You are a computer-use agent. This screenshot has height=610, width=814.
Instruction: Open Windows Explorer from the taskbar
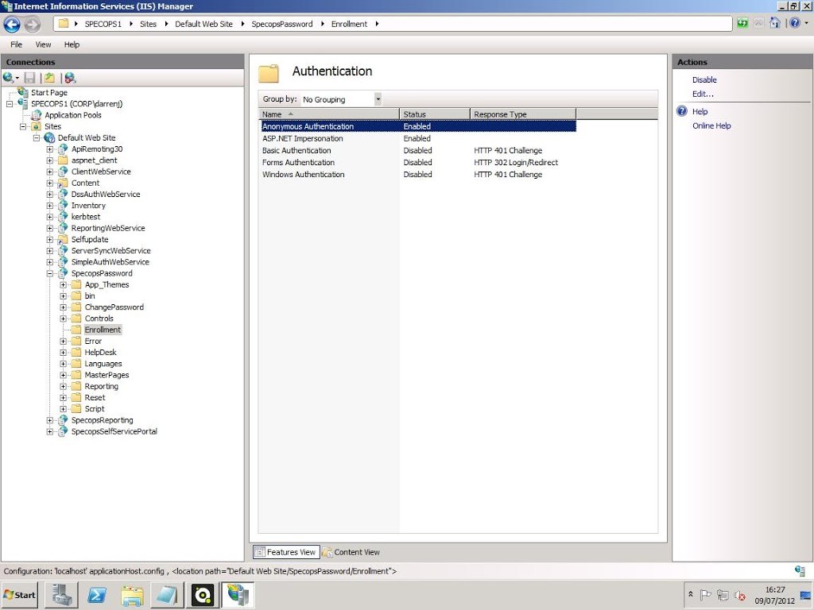(x=133, y=594)
